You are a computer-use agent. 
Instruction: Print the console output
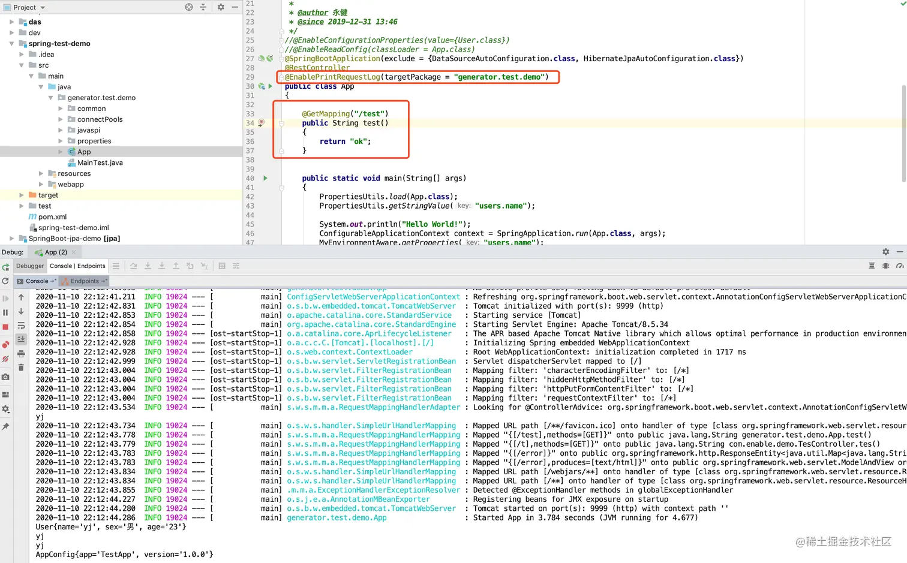(x=21, y=354)
